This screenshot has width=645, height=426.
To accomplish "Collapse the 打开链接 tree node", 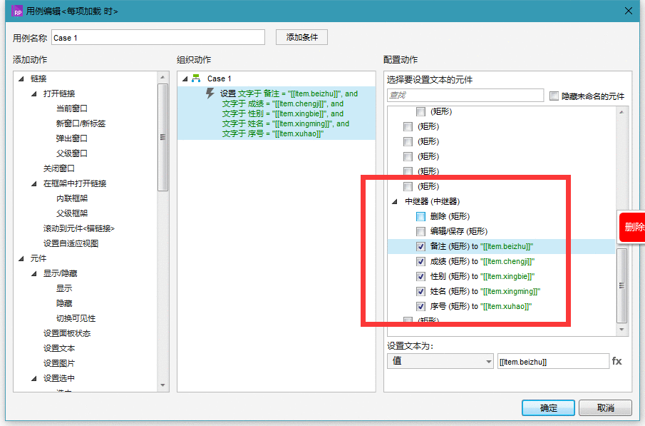I will tap(34, 93).
